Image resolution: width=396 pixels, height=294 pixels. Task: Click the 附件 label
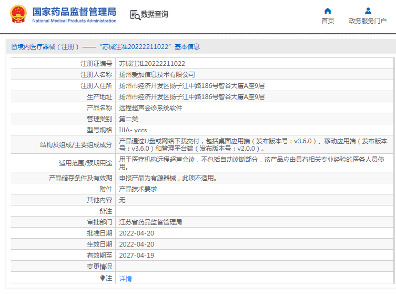106,189
